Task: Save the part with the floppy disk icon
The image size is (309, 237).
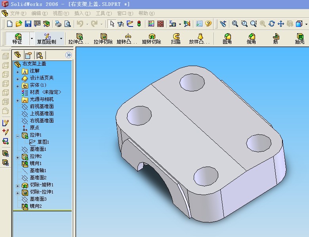Action: pyautogui.click(x=28, y=24)
